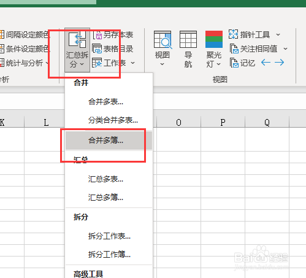Click the 表格目录 label

pyautogui.click(x=118, y=49)
